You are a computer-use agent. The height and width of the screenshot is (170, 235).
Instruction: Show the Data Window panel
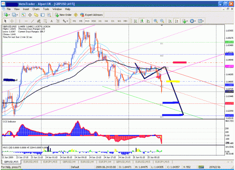30,15
